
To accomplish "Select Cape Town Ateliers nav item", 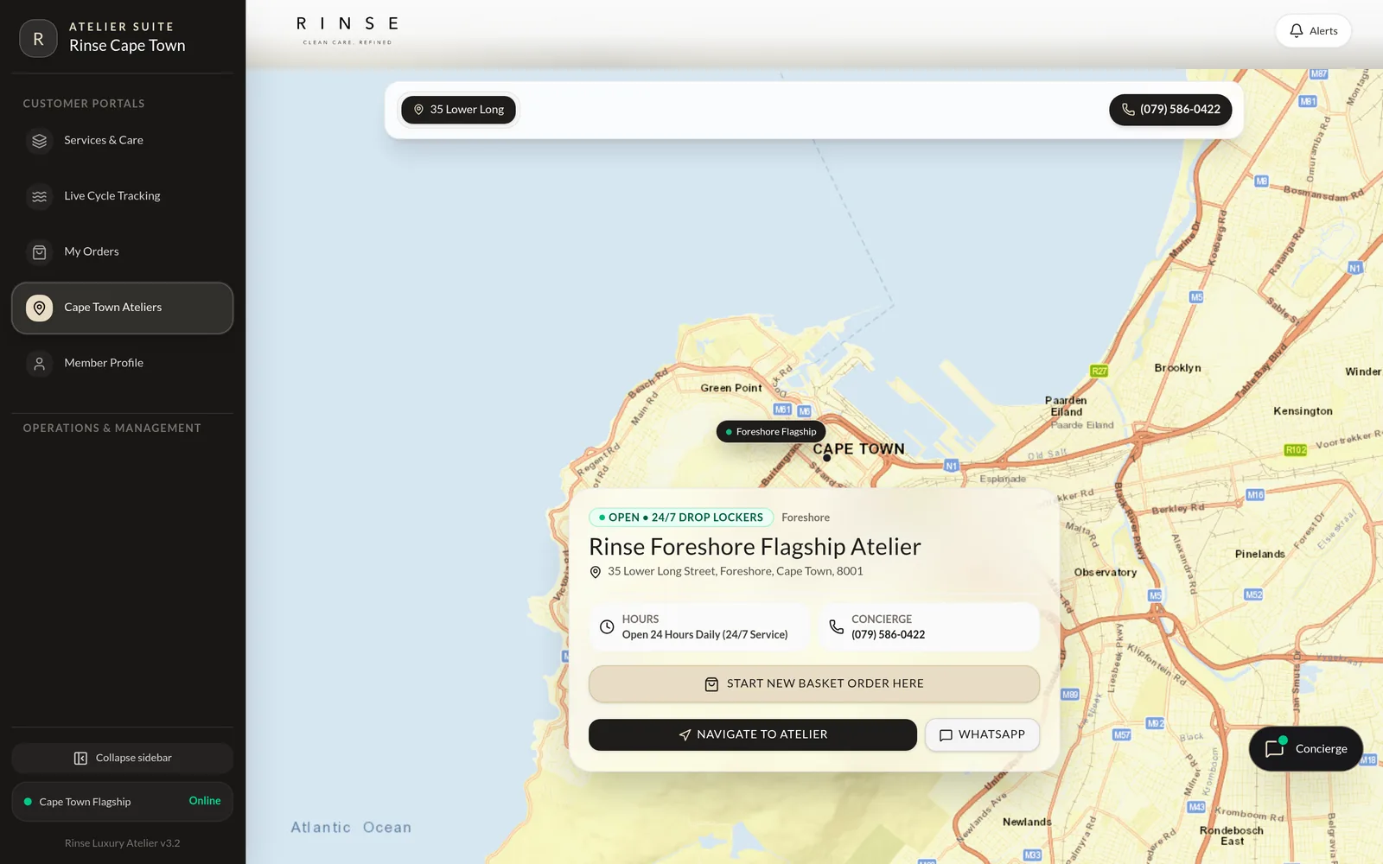I will (x=122, y=308).
